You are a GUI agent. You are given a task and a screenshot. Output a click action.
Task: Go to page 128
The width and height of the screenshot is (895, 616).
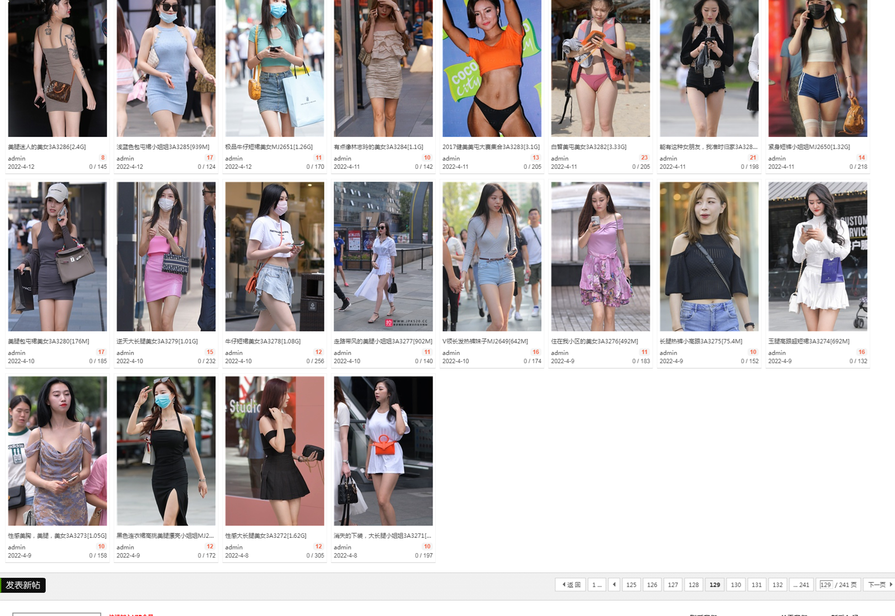693,585
